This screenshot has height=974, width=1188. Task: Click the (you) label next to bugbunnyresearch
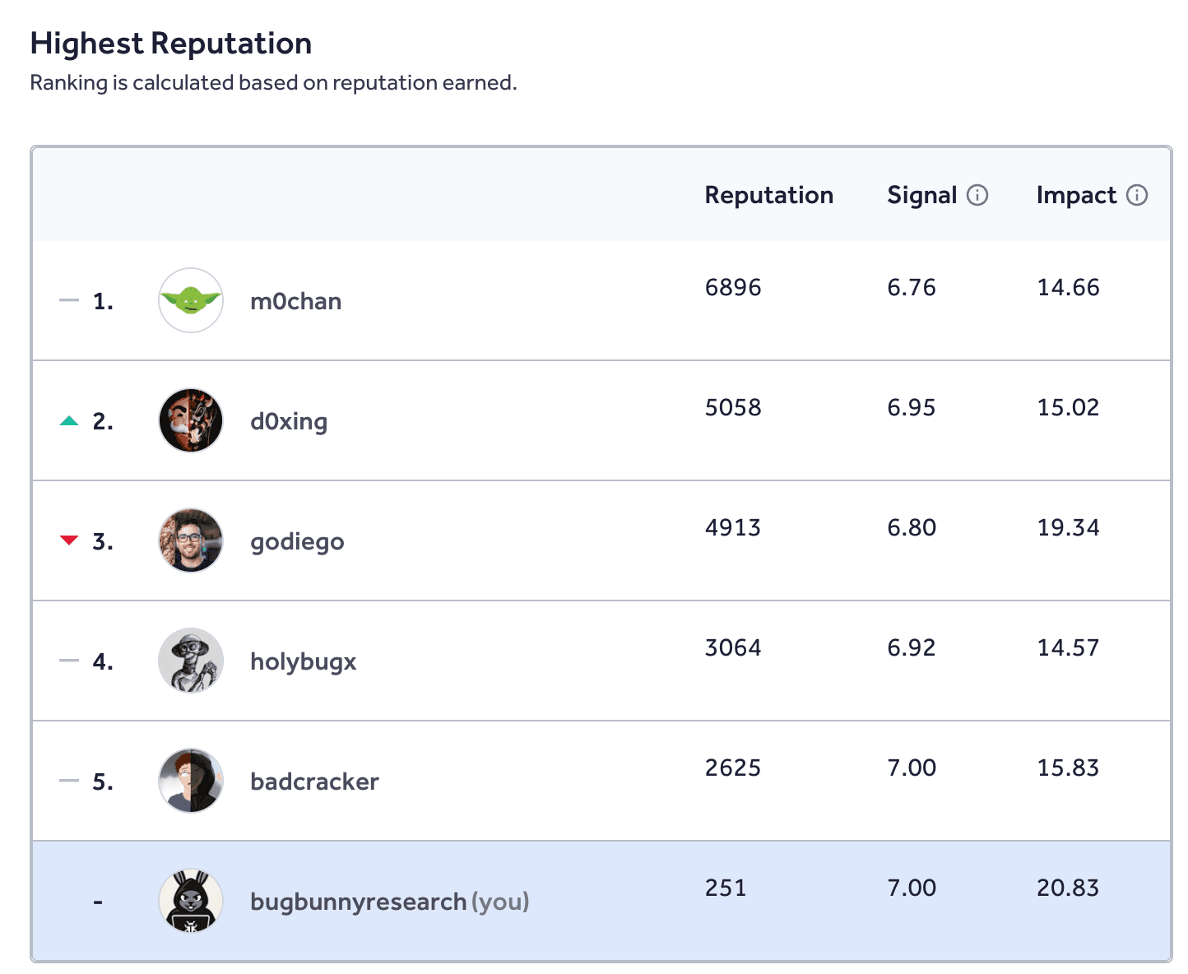click(500, 902)
